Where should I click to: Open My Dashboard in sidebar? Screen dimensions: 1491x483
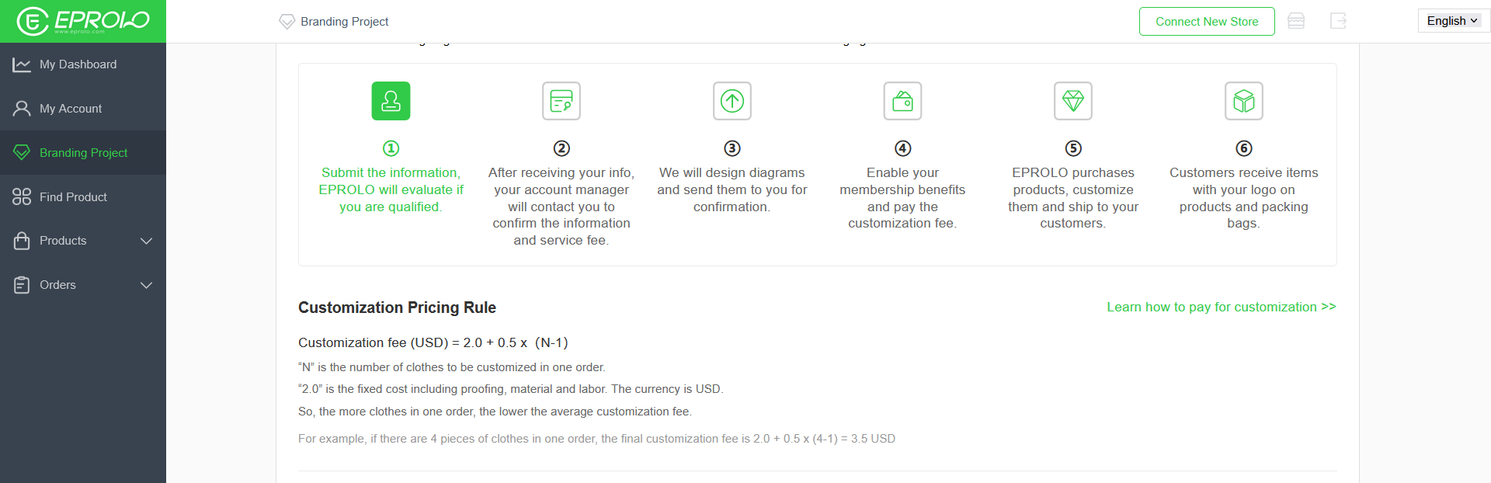83,64
